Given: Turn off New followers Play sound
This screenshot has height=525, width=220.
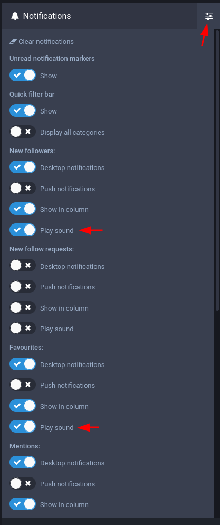Looking at the screenshot, I should (23, 230).
